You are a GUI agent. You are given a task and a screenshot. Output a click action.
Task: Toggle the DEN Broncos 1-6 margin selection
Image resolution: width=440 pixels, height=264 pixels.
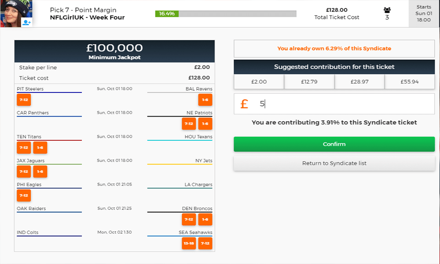(205, 219)
